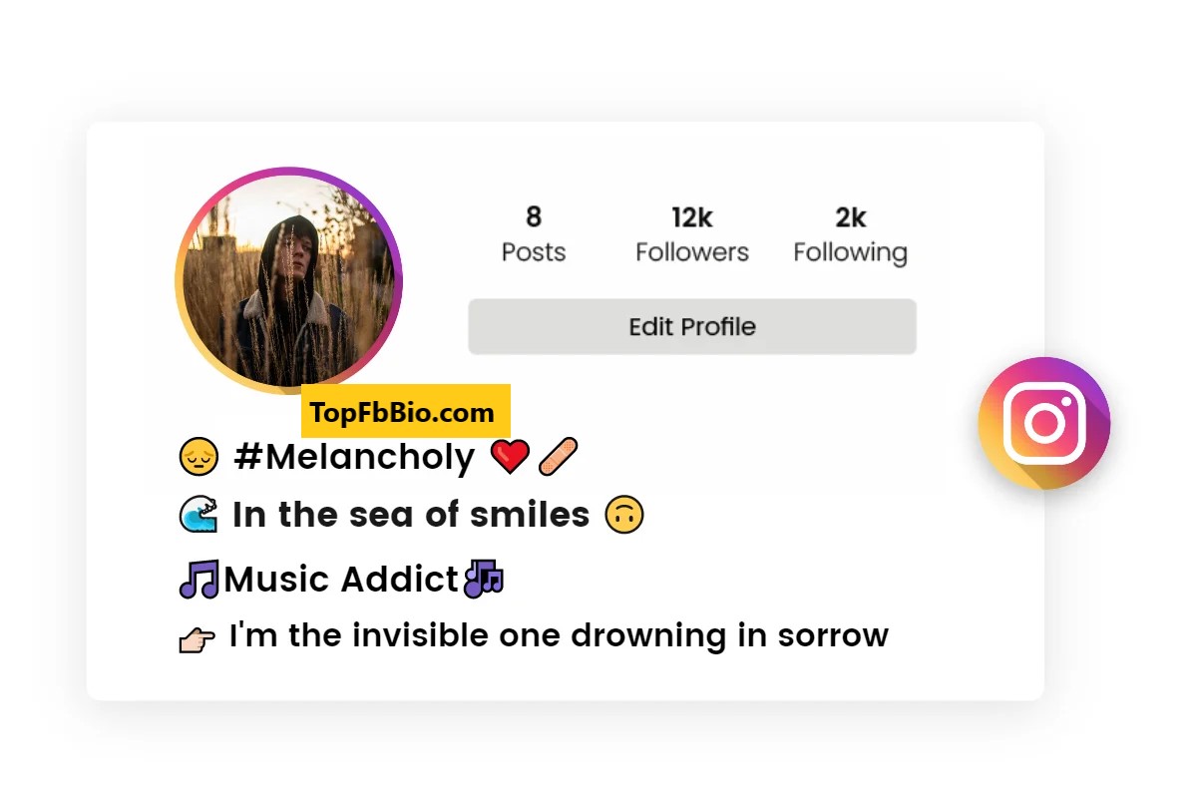1197x798 pixels.
Task: Click the red heart emoji next to #Melancholy
Action: tap(510, 456)
